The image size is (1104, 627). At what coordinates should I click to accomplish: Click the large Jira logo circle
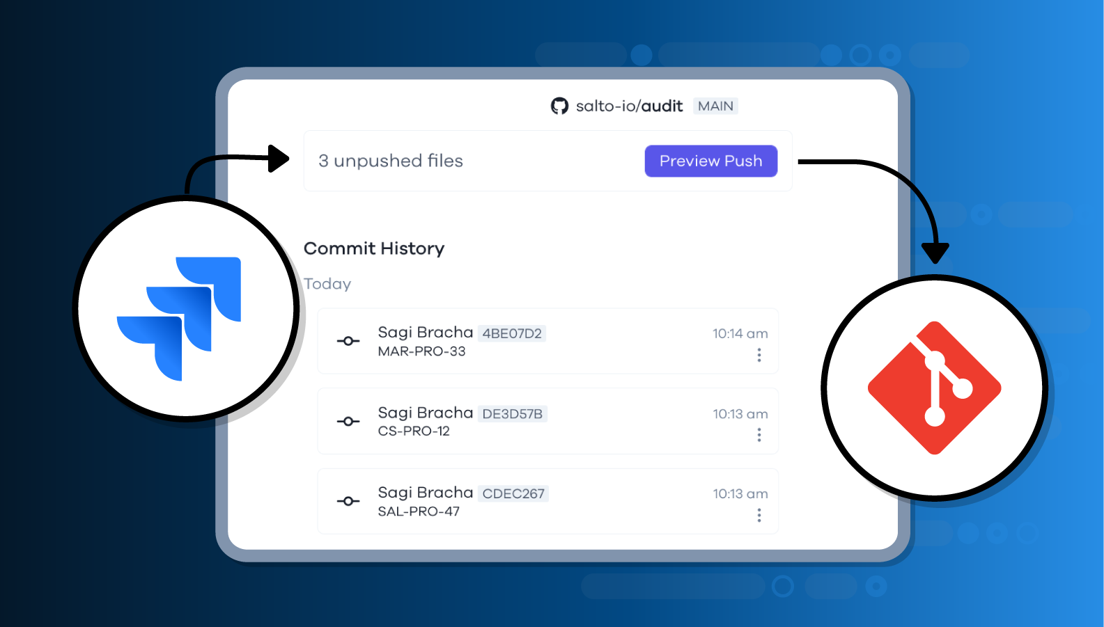186,309
